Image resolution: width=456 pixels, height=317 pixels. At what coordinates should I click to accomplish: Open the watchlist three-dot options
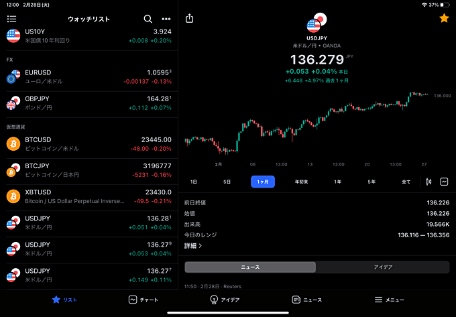tap(166, 19)
